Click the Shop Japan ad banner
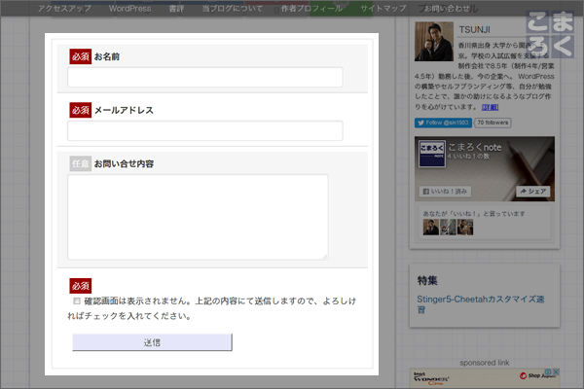Viewport: 584px width, 389px height. [x=485, y=378]
